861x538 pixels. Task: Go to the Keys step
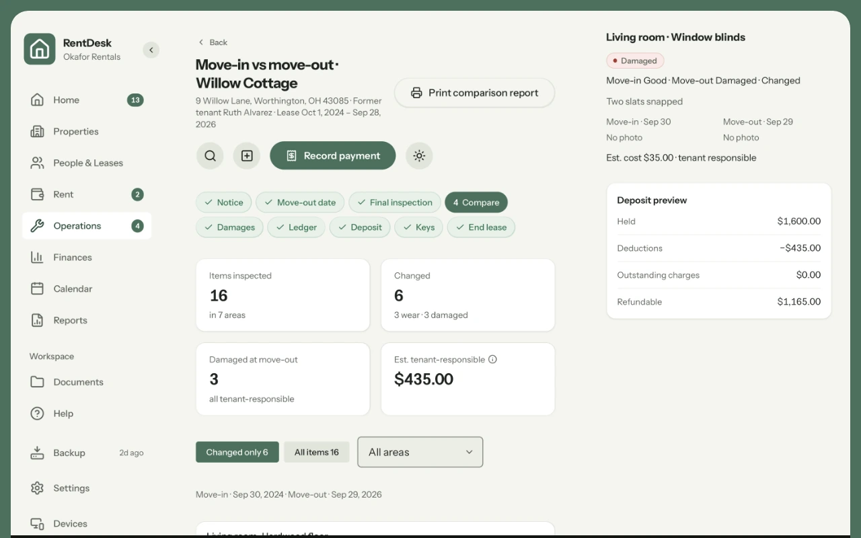pyautogui.click(x=418, y=227)
